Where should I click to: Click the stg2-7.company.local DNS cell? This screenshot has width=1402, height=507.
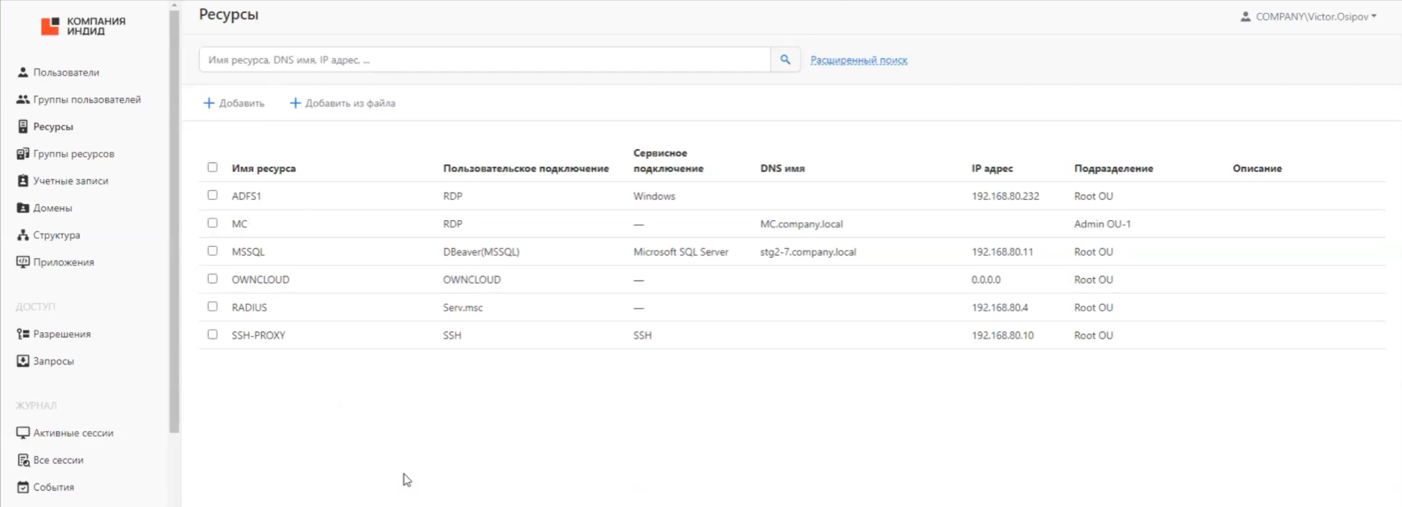tap(808, 251)
